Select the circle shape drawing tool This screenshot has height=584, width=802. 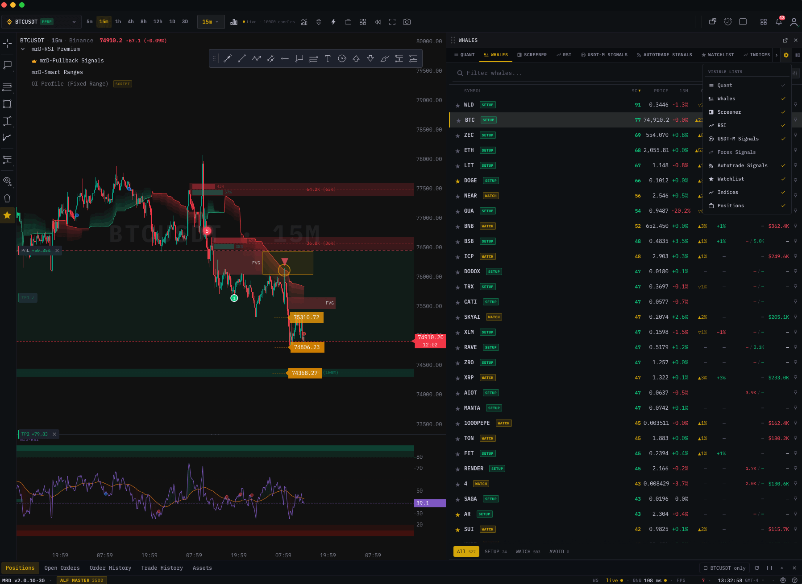[x=342, y=58]
